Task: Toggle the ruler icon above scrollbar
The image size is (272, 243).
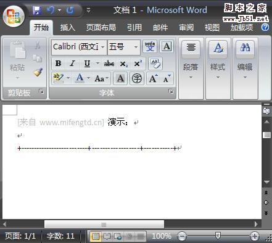Action: coord(266,111)
